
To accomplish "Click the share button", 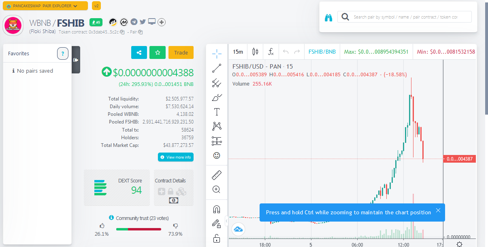I will pyautogui.click(x=139, y=52).
